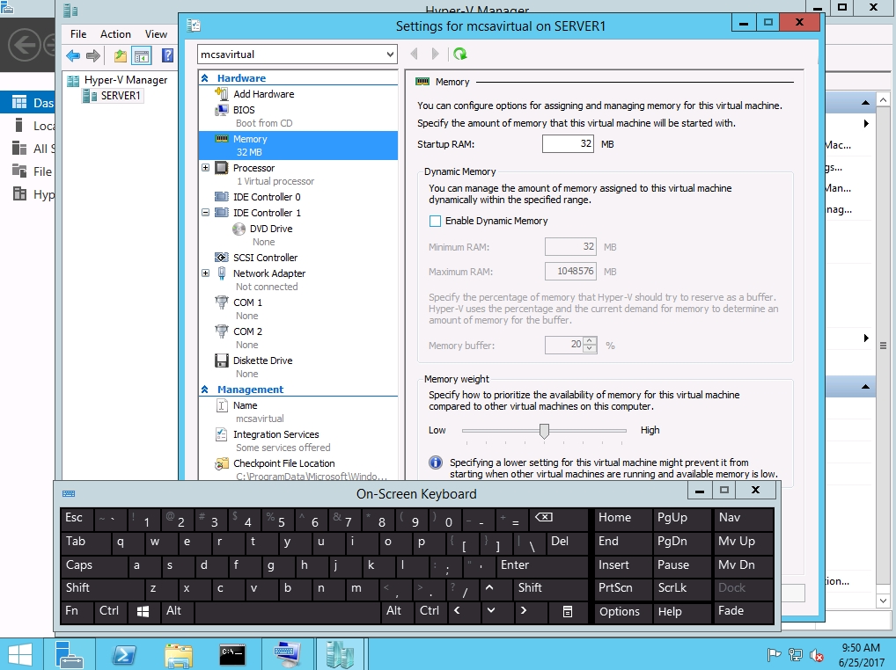Click the Help key on On-Screen Keyboard
Screen dimensions: 896x670
click(x=682, y=611)
